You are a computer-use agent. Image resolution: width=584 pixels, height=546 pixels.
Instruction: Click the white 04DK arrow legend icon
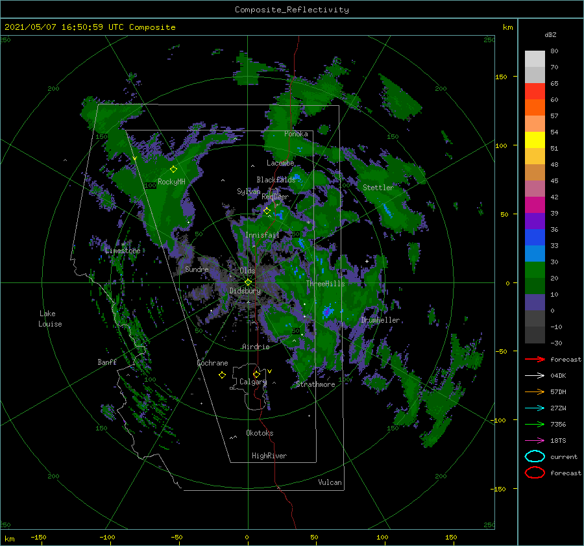click(535, 376)
